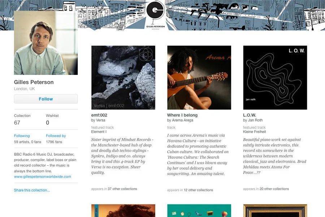The image size is (325, 217).
Task: Select the Wishlist tab
Action: pos(52,119)
